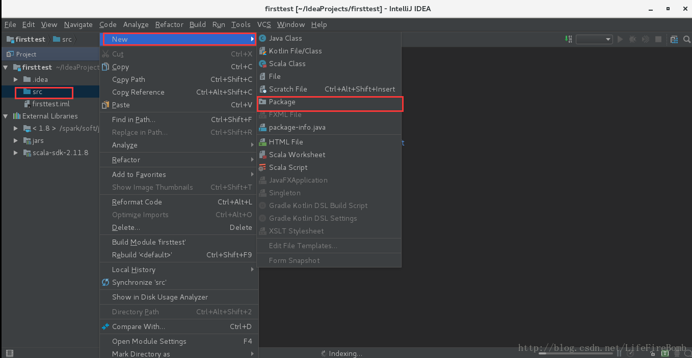Click the green [T] status bar icon
Image resolution: width=692 pixels, height=358 pixels.
pyautogui.click(x=665, y=353)
